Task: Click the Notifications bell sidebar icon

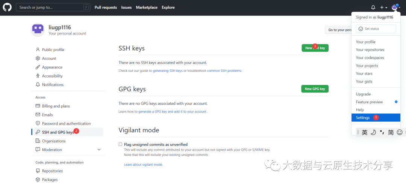Action: (x=38, y=85)
